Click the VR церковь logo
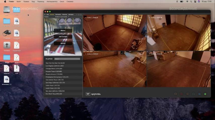The width and height of the screenshot is (215, 120). 93,94
